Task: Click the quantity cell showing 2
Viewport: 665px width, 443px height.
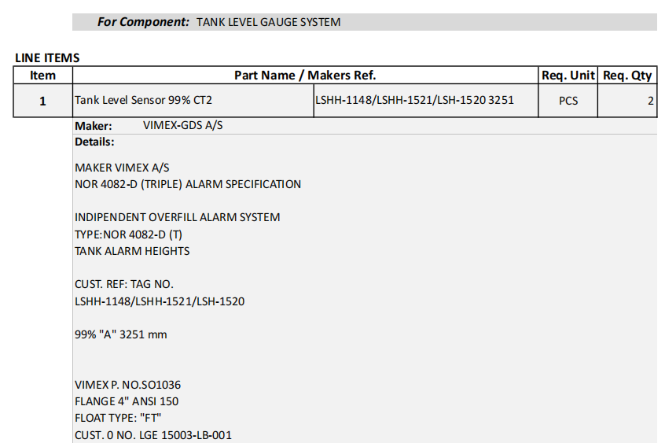Action: click(650, 101)
